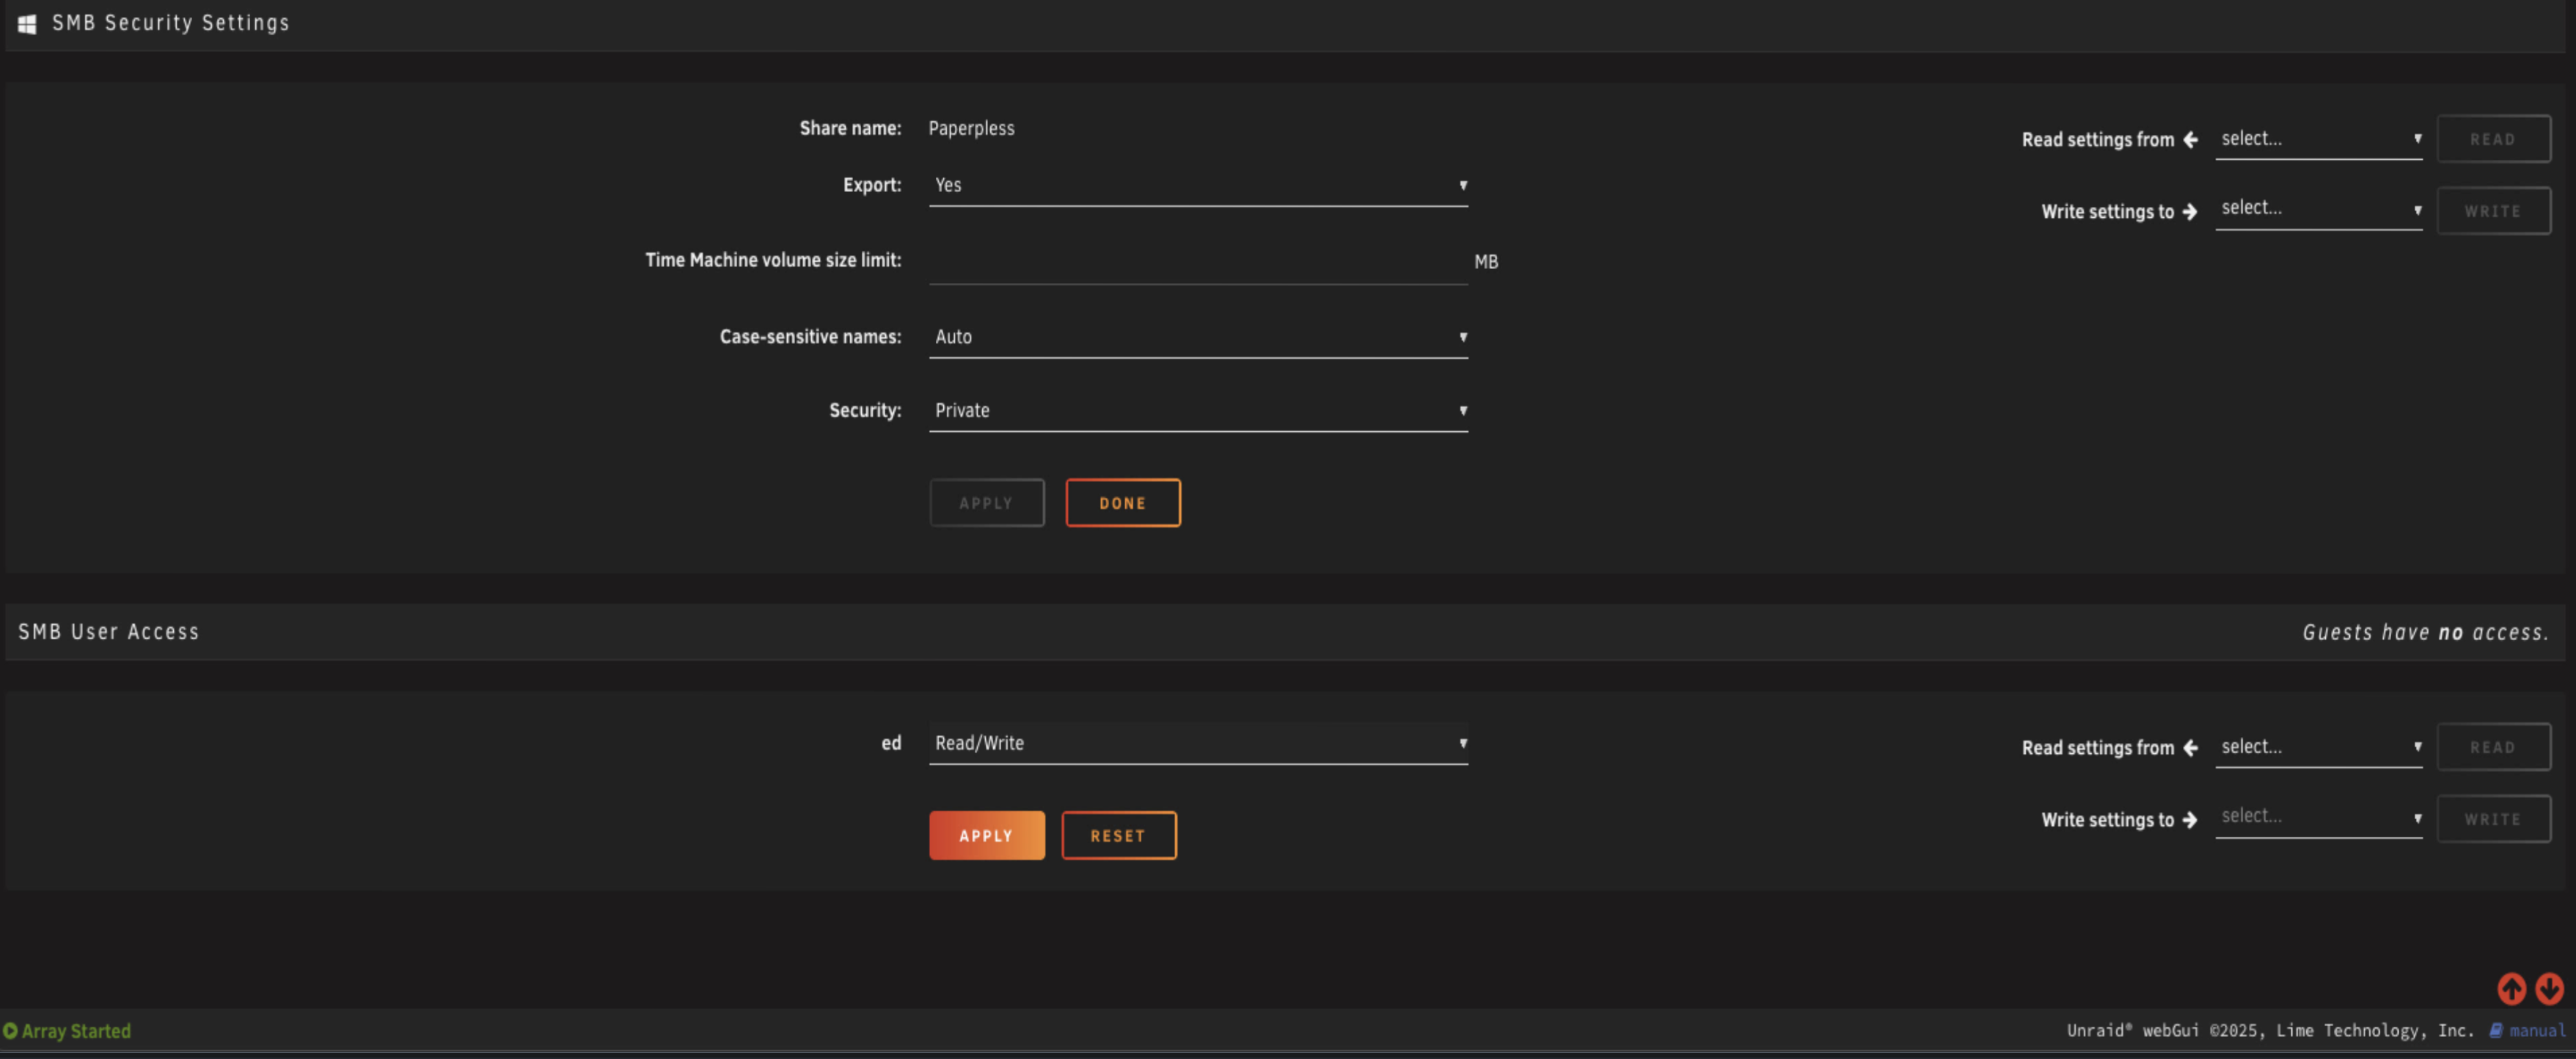This screenshot has height=1059, width=2576.
Task: Click the scroll-to-bottom arrow icon
Action: (x=2549, y=988)
